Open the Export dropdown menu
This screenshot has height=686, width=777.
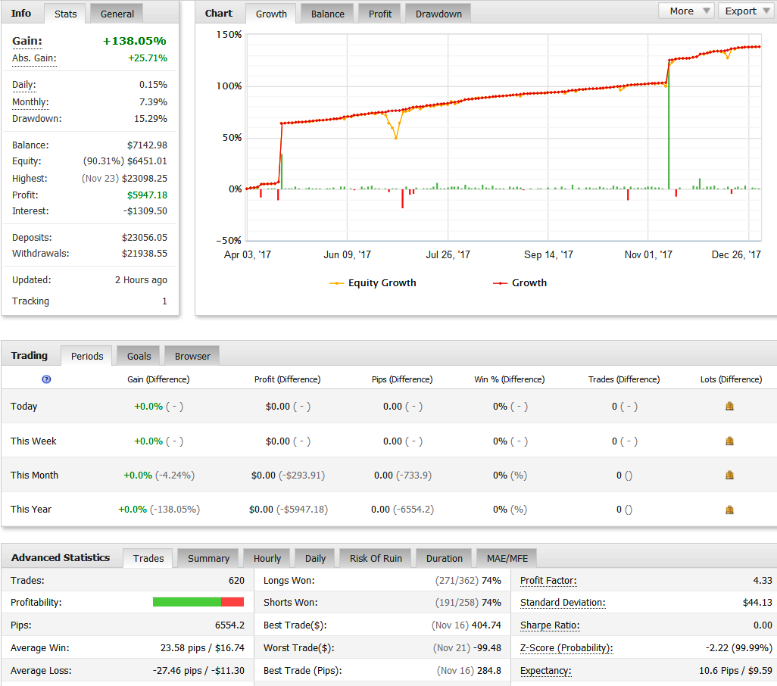pos(744,11)
